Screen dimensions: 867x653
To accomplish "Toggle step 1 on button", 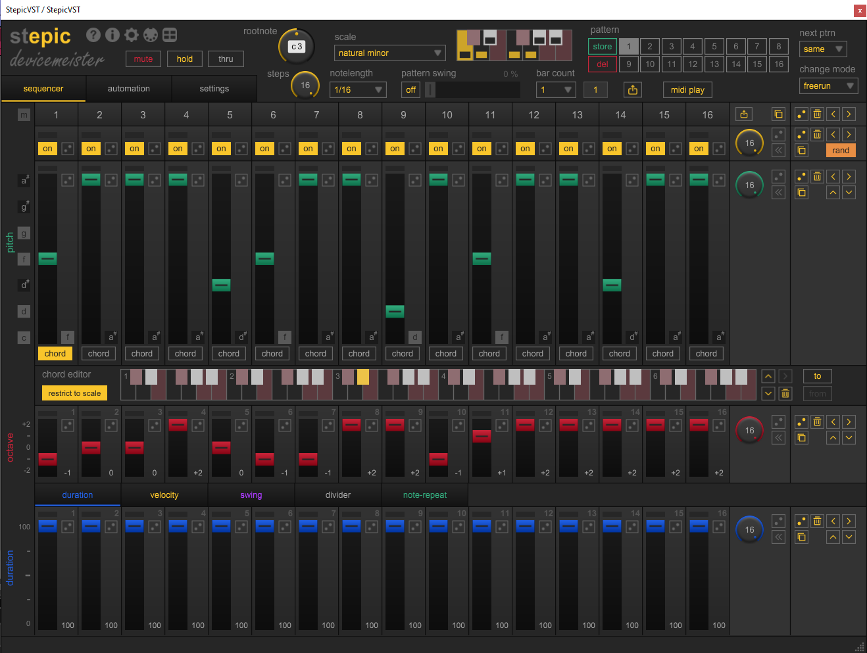I will 47,149.
